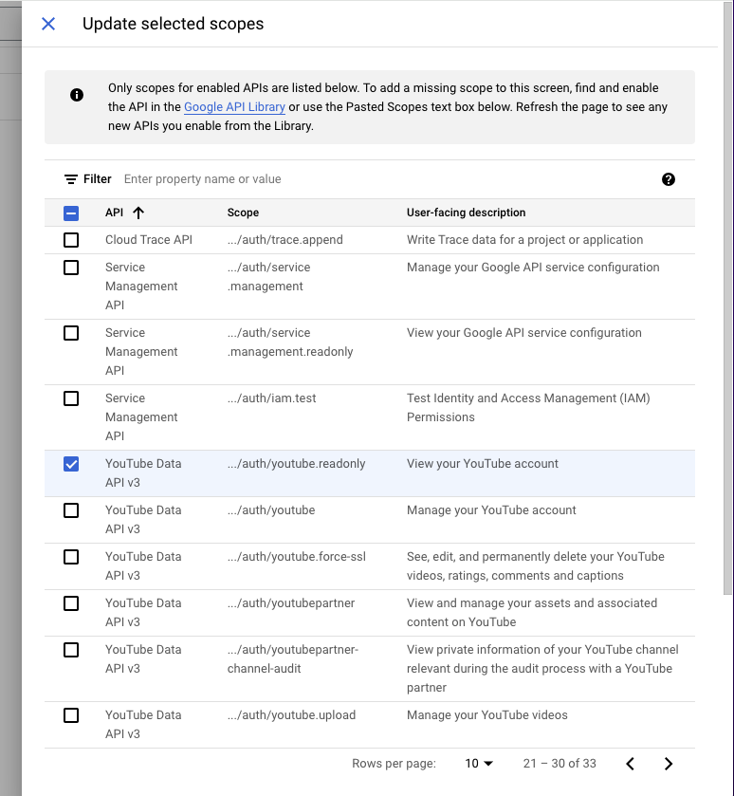Viewport: 734px width, 796px height.
Task: Click the vertical scrollbar of the panel
Action: [x=728, y=300]
